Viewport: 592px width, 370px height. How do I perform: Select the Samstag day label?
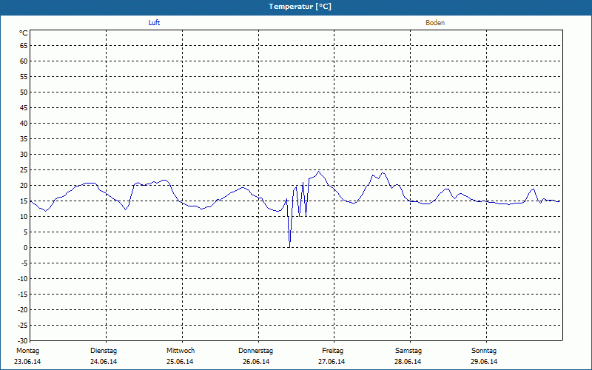tap(408, 351)
